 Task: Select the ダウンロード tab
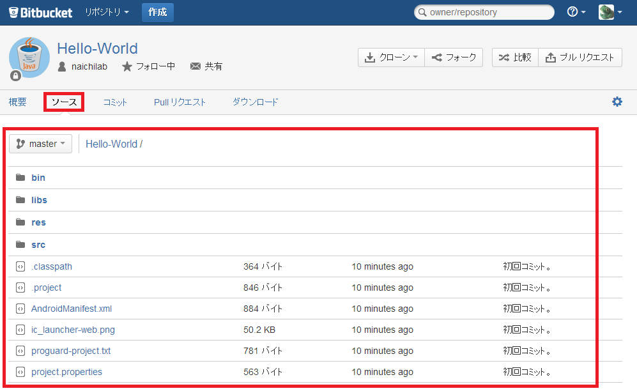255,101
